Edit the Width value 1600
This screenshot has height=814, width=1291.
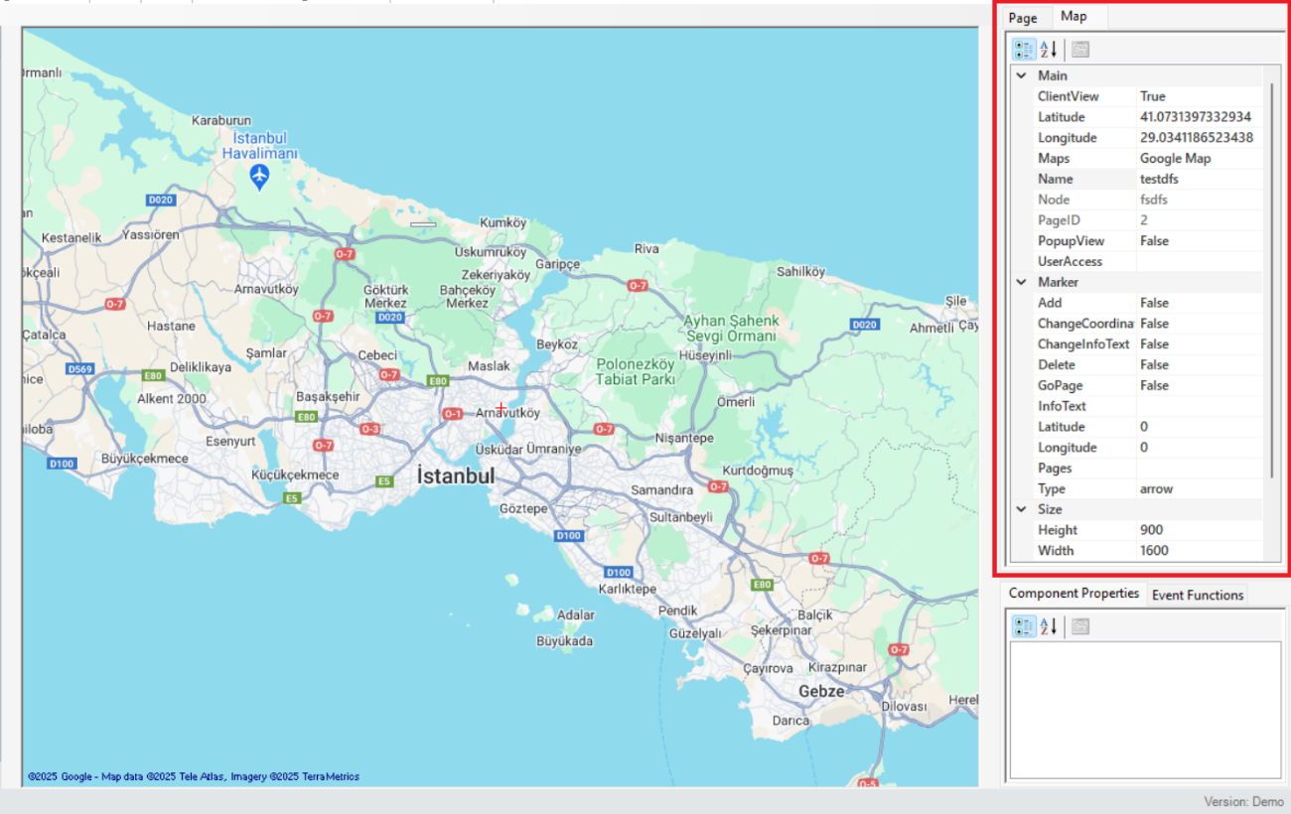[1200, 551]
